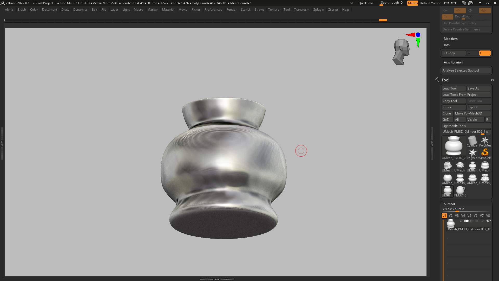This screenshot has height=281, width=499.
Task: Adjust the Visible Count slider
Action: pos(466,209)
